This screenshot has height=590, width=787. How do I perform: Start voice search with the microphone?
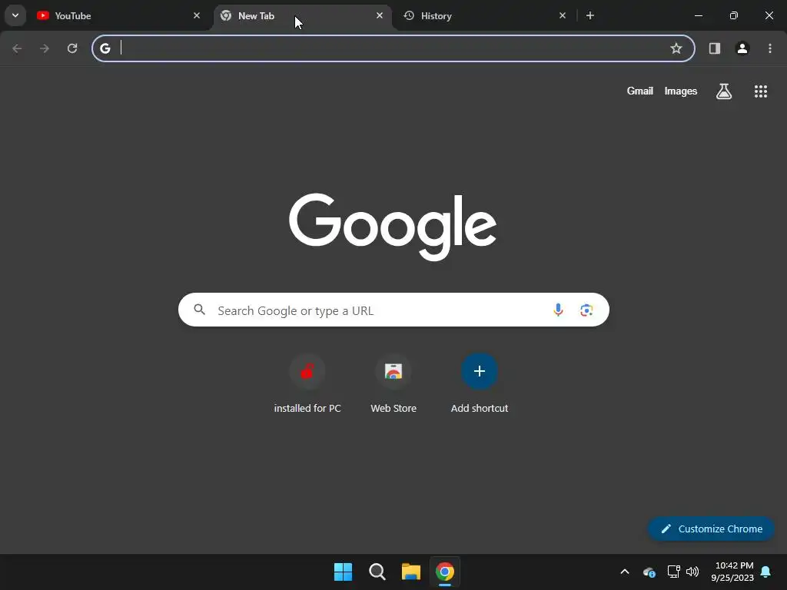click(558, 310)
